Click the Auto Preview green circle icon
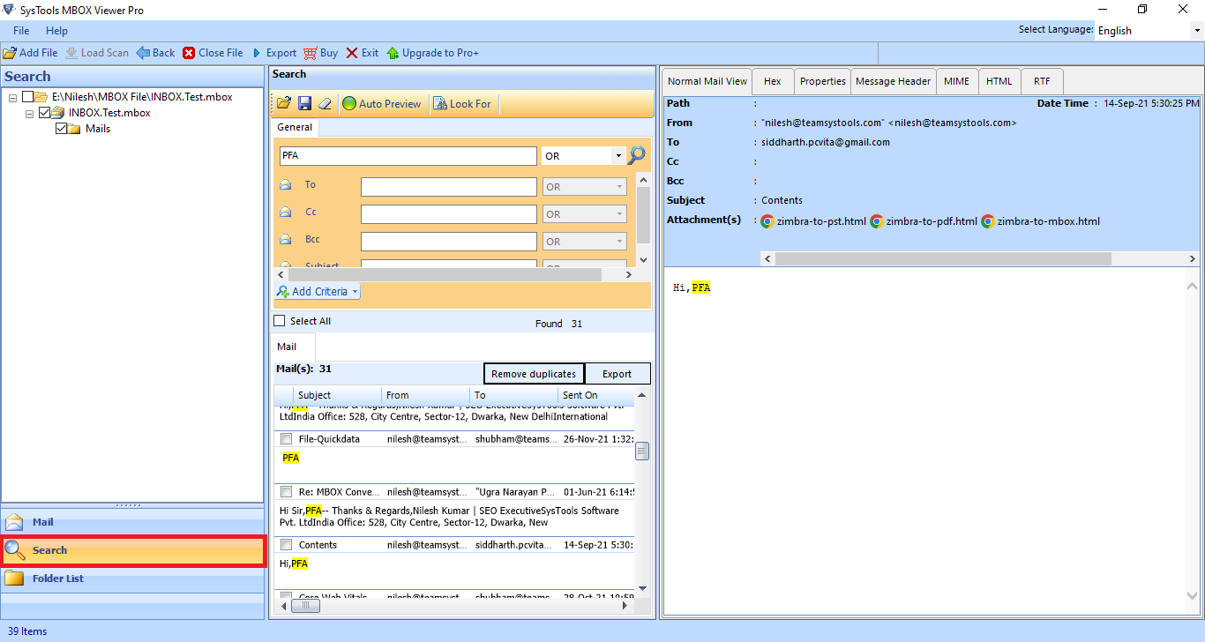The height and width of the screenshot is (642, 1205). 349,103
